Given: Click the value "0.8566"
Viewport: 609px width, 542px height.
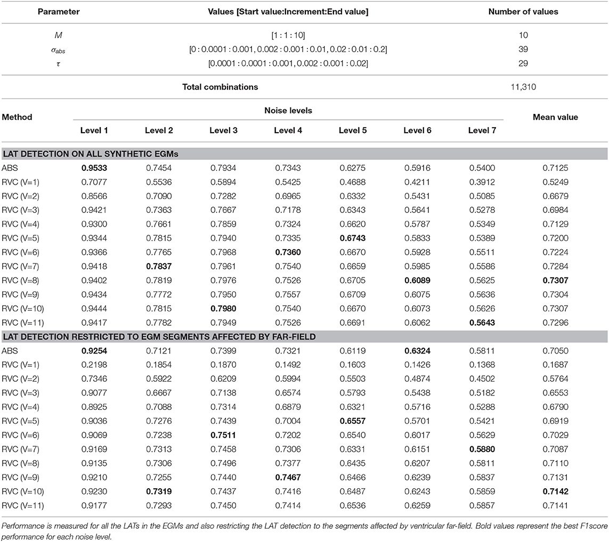Looking at the screenshot, I should pyautogui.click(x=94, y=196).
